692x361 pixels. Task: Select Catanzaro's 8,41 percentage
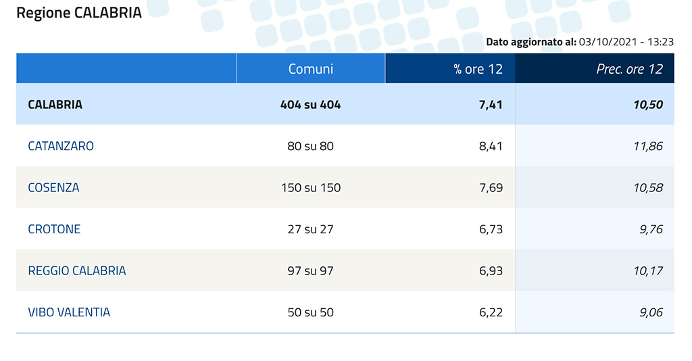coord(491,146)
